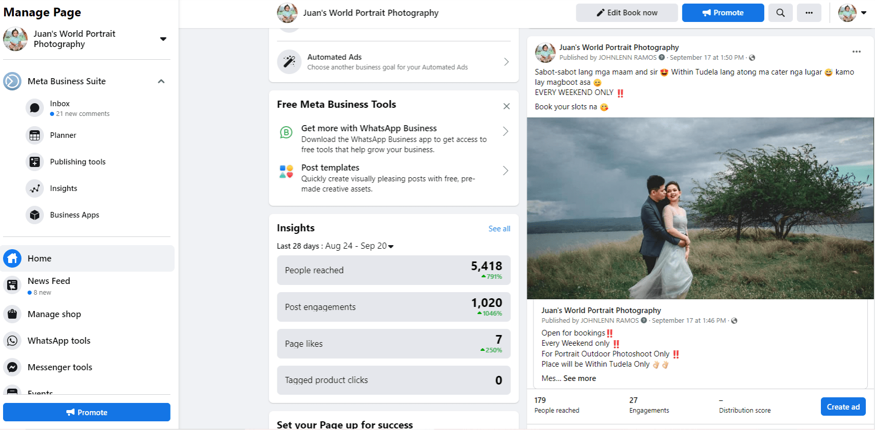Open Messenger tools
Image resolution: width=875 pixels, height=430 pixels.
click(60, 367)
